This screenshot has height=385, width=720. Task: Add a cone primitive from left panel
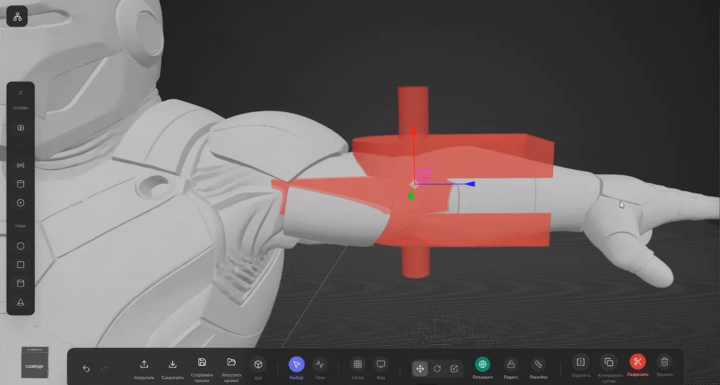21,302
